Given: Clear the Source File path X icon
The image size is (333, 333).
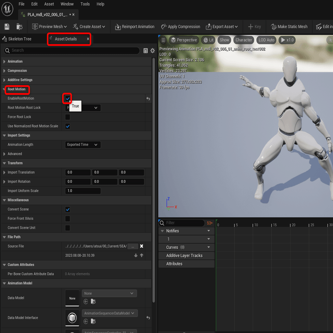Looking at the screenshot, I should (141, 246).
